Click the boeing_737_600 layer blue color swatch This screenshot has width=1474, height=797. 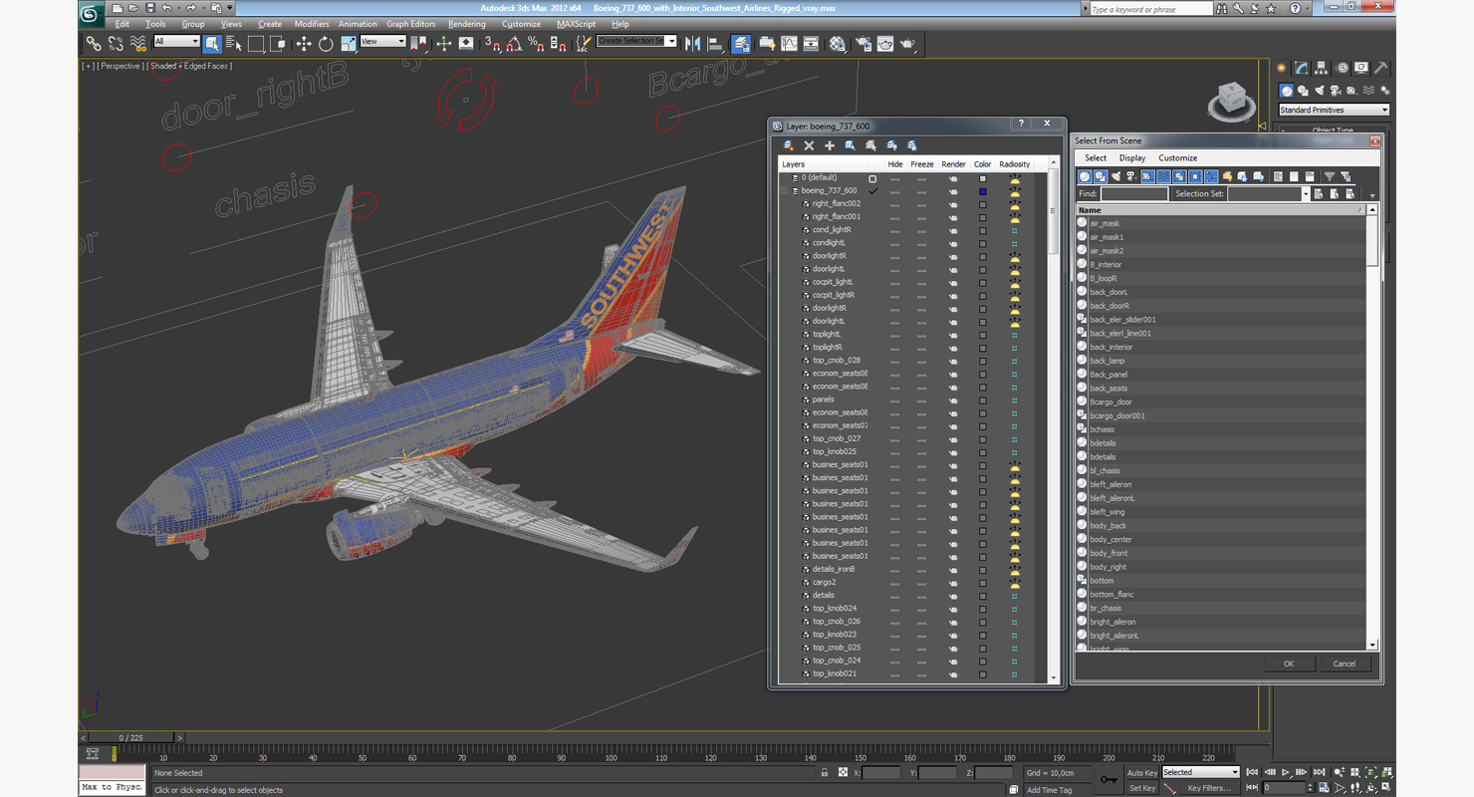pyautogui.click(x=982, y=191)
